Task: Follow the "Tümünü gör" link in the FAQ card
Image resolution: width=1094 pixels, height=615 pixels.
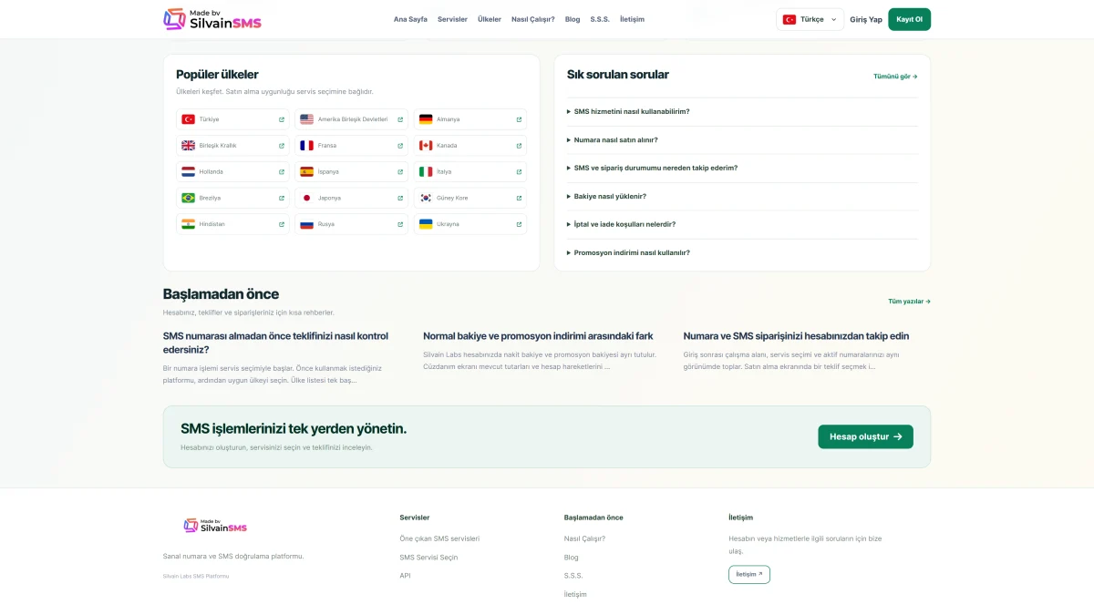Action: coord(895,77)
